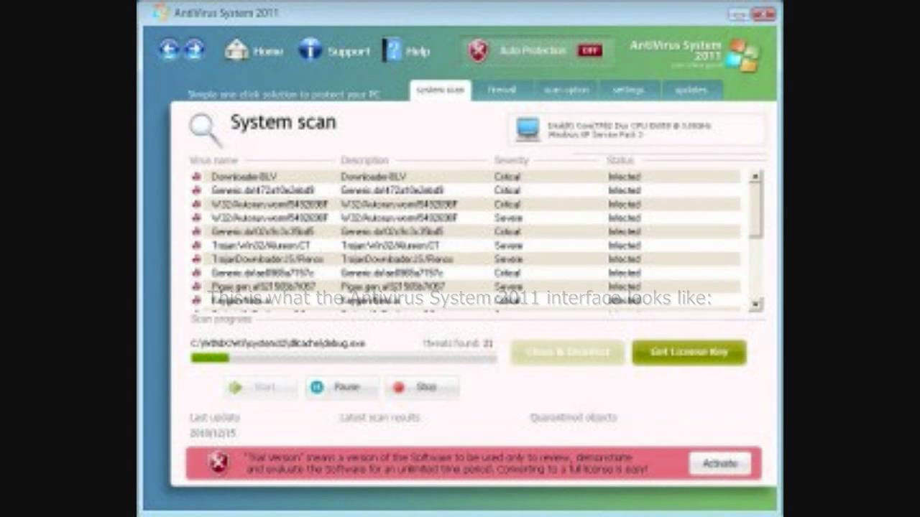Click the Infected status of the TrojanDownloader:JS/Renos row

point(624,259)
